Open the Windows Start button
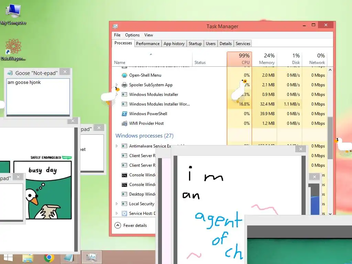Viewport: 352px width, 264px height. coord(8,258)
